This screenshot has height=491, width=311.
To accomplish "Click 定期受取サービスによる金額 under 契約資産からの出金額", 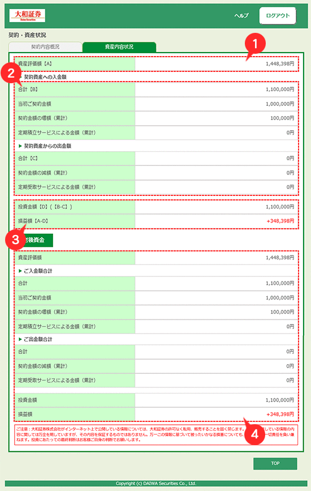I will (x=57, y=187).
